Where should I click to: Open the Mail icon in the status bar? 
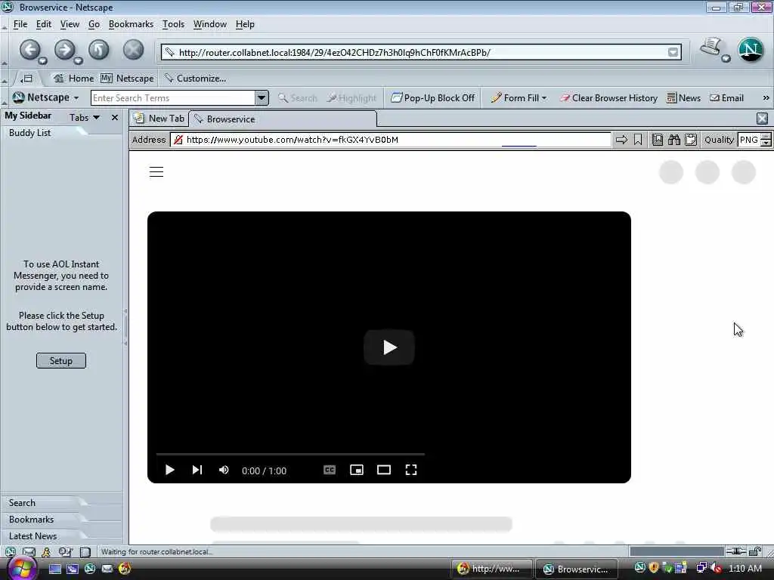29,551
